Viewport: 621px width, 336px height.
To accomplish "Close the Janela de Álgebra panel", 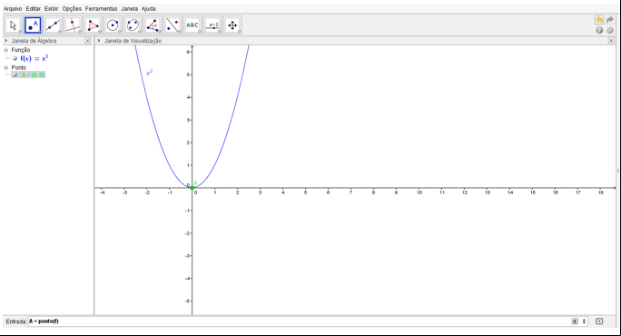I will 87,41.
